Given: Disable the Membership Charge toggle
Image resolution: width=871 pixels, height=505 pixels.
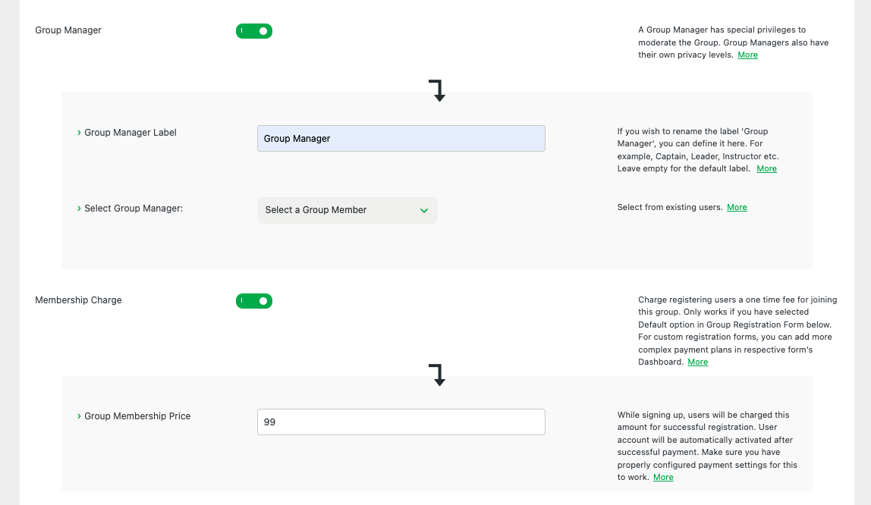Looking at the screenshot, I should point(254,301).
